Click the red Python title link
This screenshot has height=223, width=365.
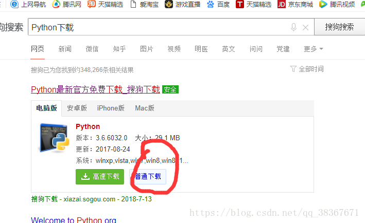[88, 126]
